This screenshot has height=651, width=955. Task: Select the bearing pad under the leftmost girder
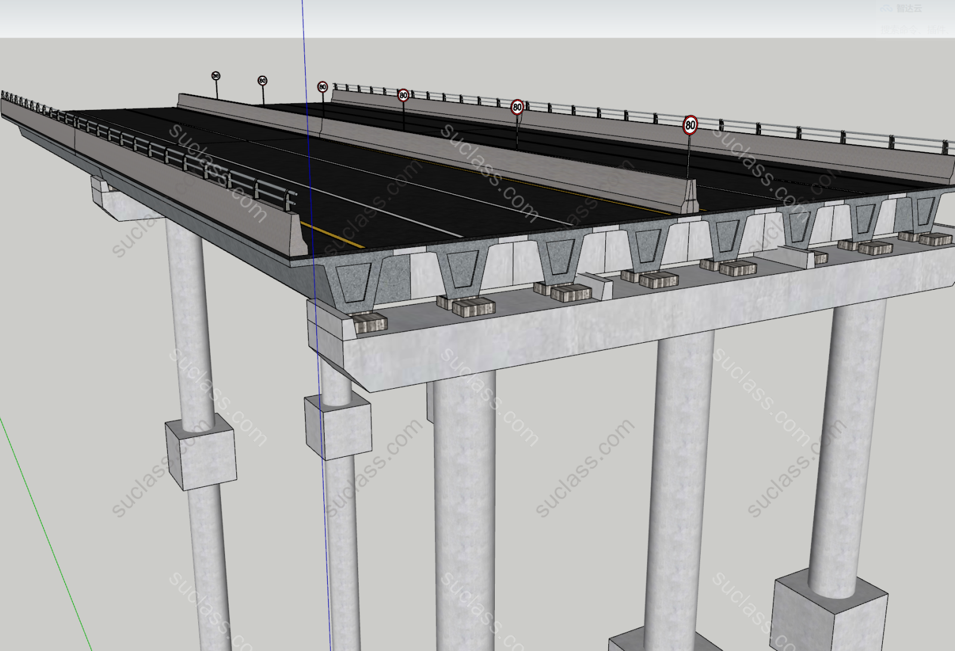click(x=371, y=324)
